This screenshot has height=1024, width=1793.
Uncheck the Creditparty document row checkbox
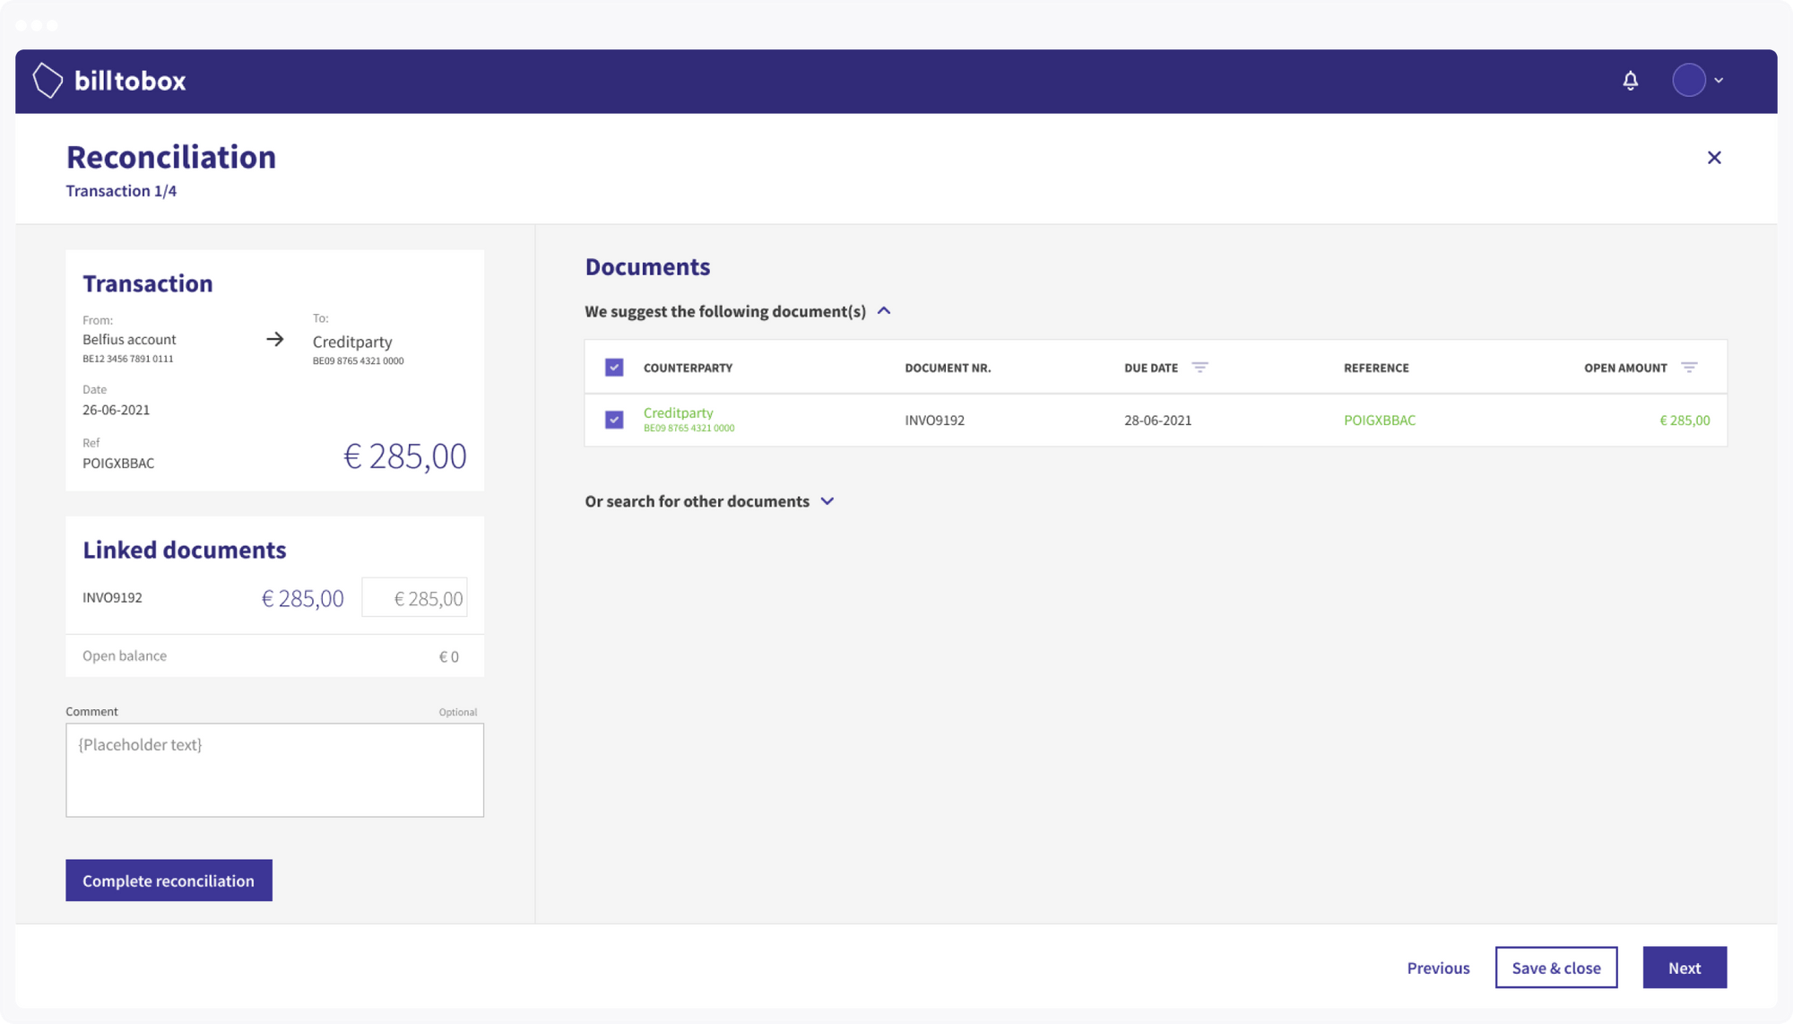tap(613, 419)
